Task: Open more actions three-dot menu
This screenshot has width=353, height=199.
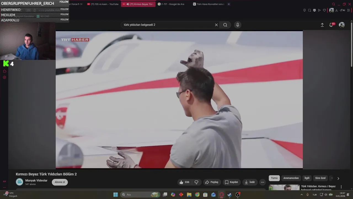Action: click(x=263, y=182)
